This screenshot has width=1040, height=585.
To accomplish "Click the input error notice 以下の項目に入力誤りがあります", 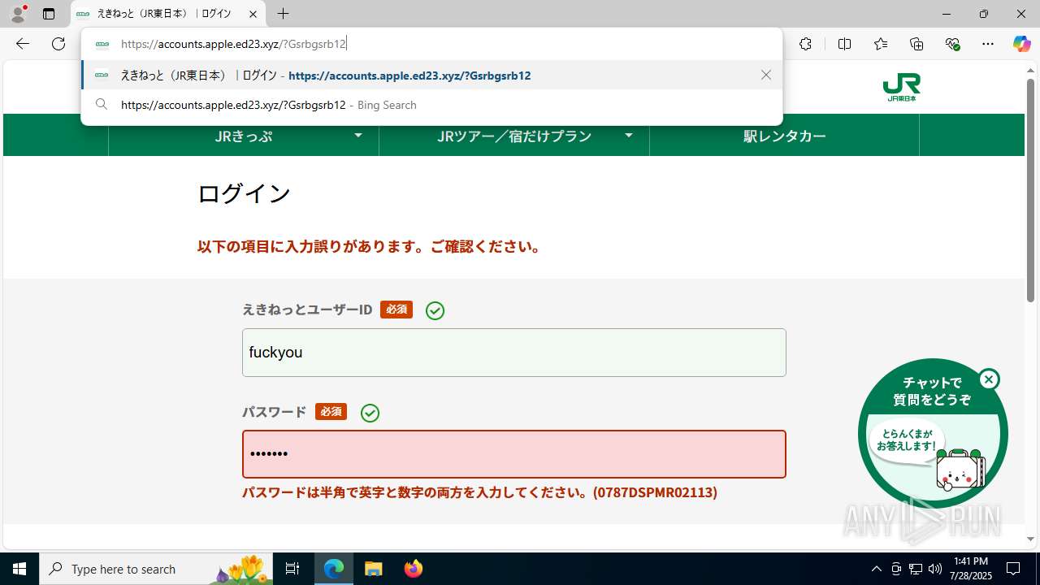I will tap(370, 246).
